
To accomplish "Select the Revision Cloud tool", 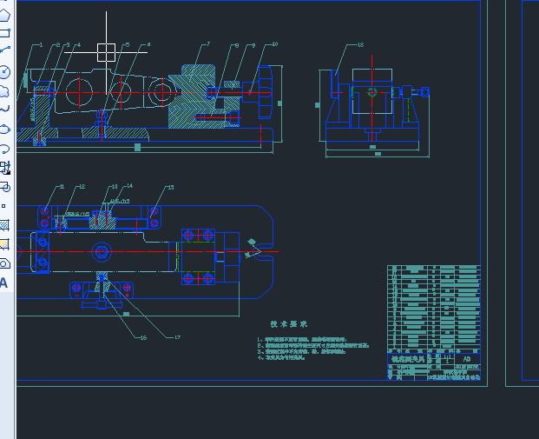I will click(4, 91).
